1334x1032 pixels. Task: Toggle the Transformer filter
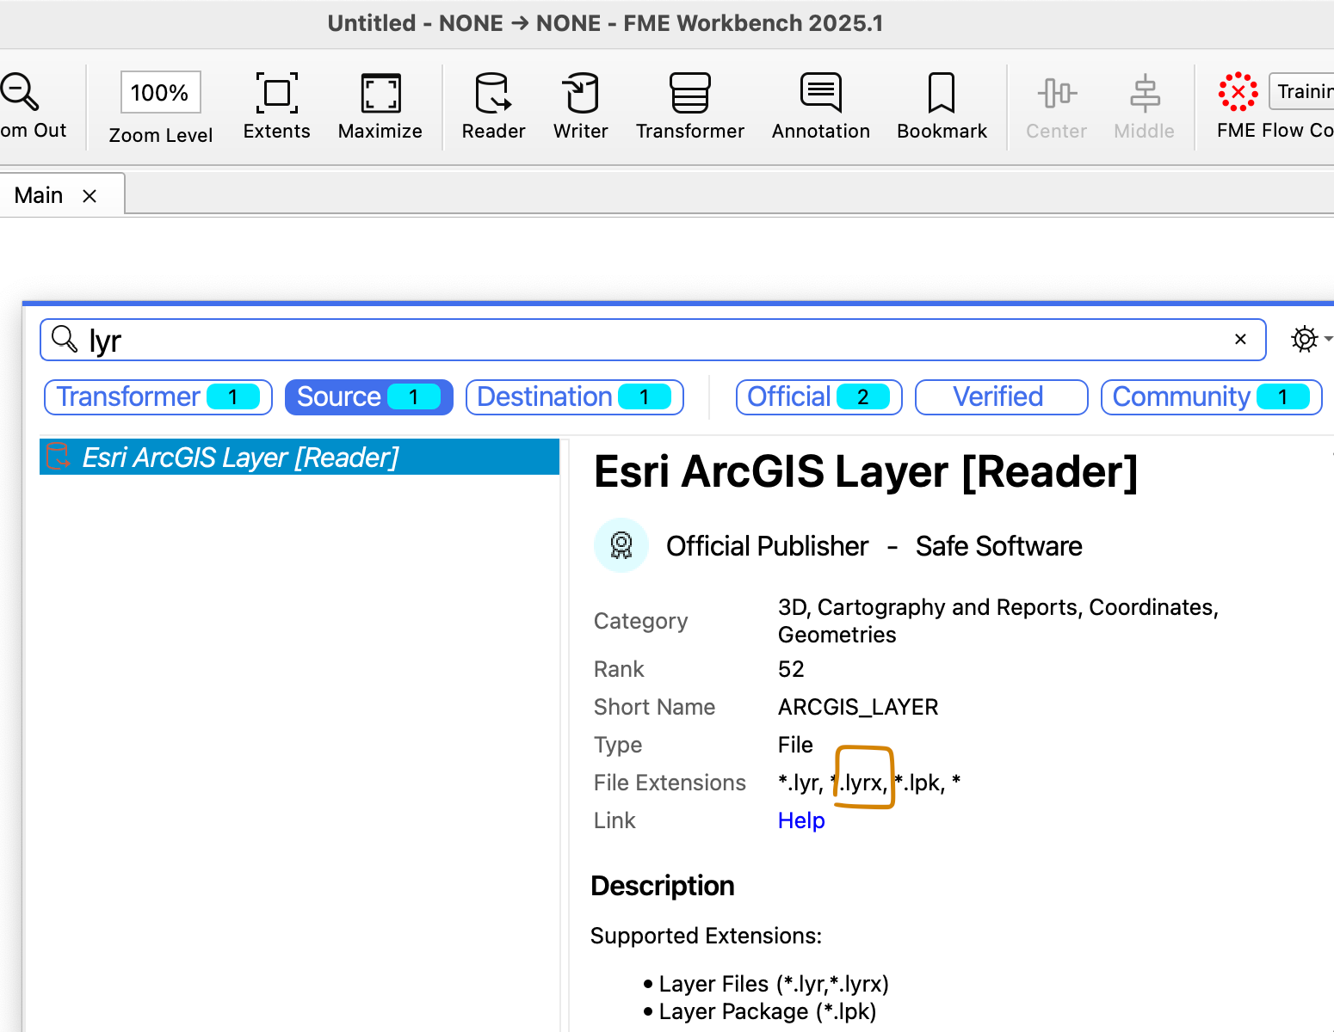(158, 396)
